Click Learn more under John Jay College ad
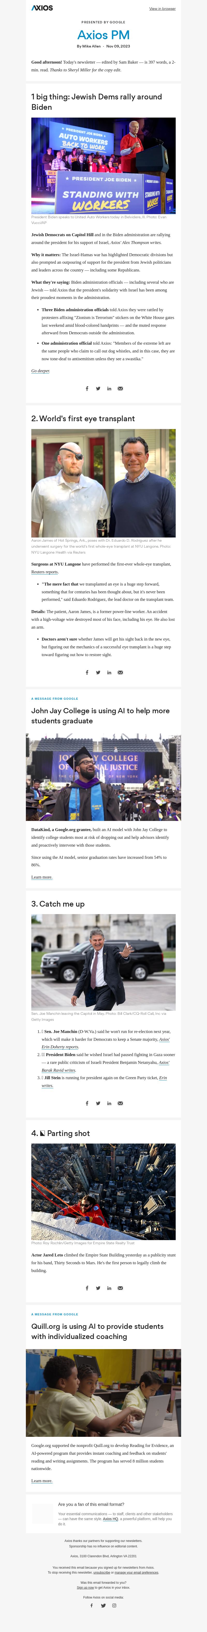The height and width of the screenshot is (1632, 207). 42,877
